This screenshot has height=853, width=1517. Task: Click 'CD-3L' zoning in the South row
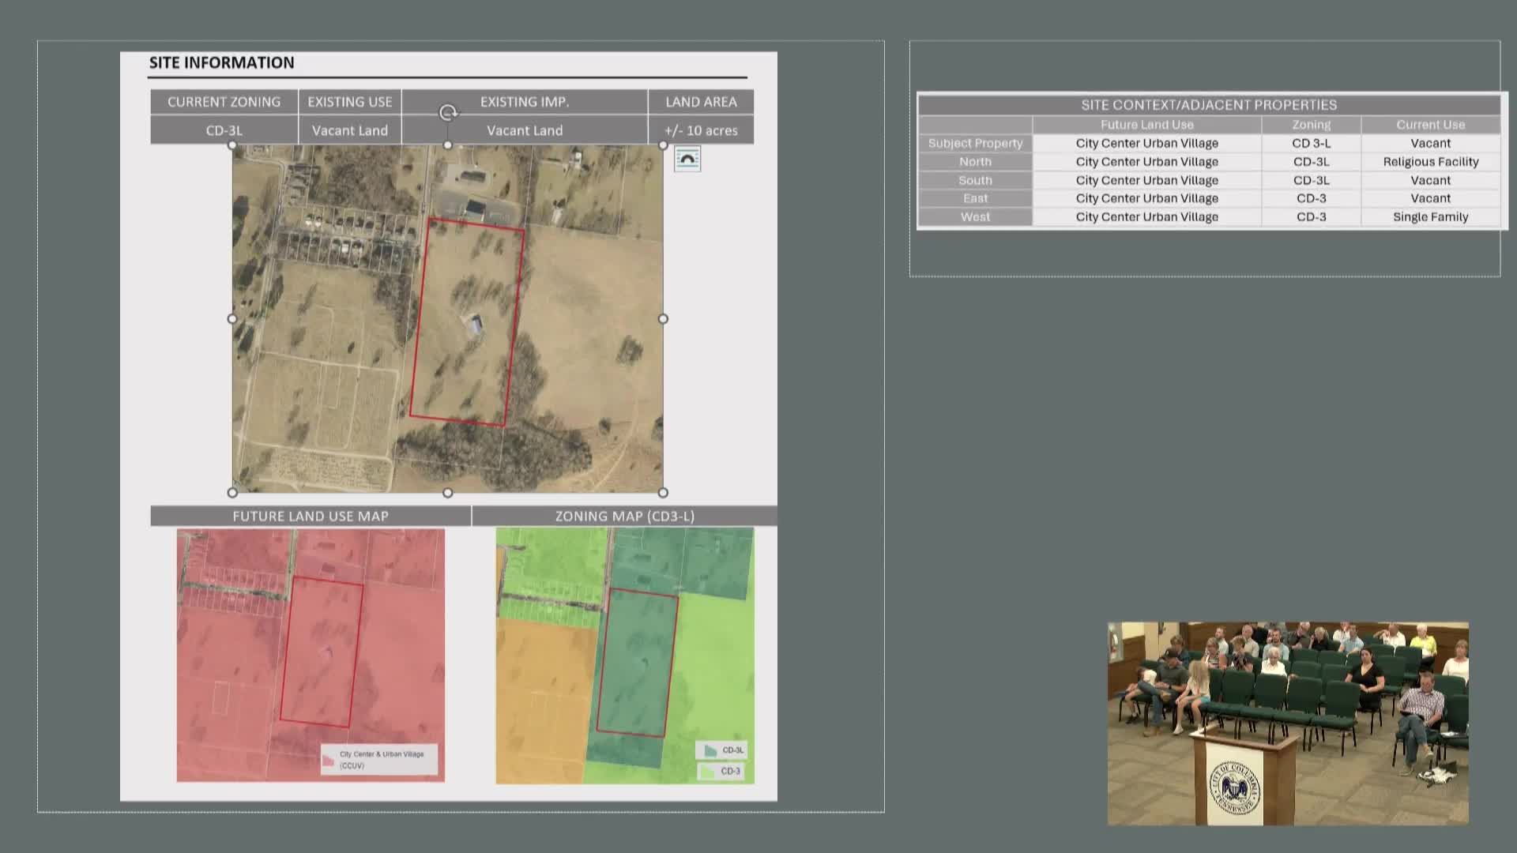click(1312, 180)
